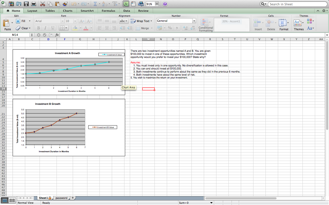Click the Fill down icon
This screenshot has height=205, width=329.
pyautogui.click(x=18, y=21)
